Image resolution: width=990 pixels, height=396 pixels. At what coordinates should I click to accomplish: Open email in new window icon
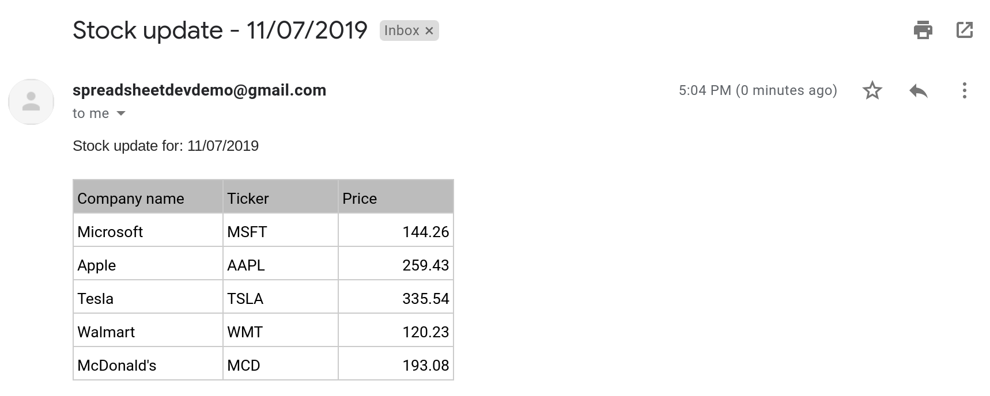pos(964,30)
